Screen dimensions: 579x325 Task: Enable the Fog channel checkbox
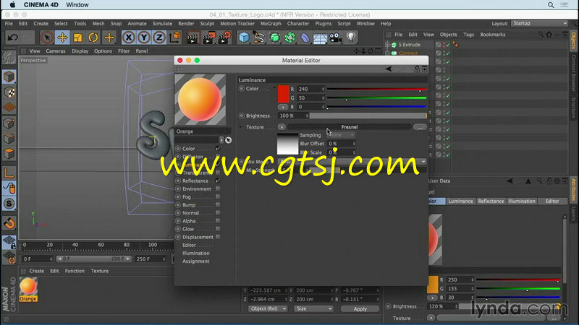pyautogui.click(x=218, y=196)
